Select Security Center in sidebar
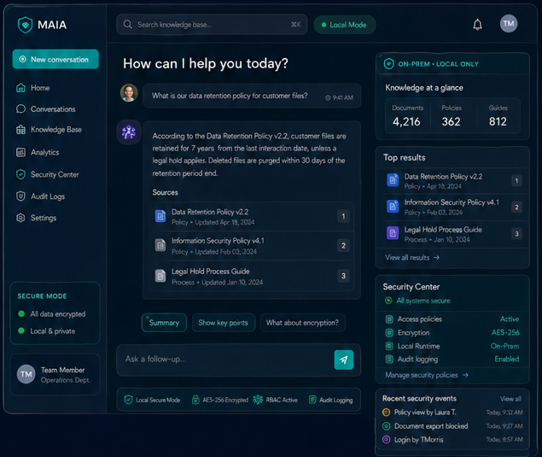 [47, 174]
